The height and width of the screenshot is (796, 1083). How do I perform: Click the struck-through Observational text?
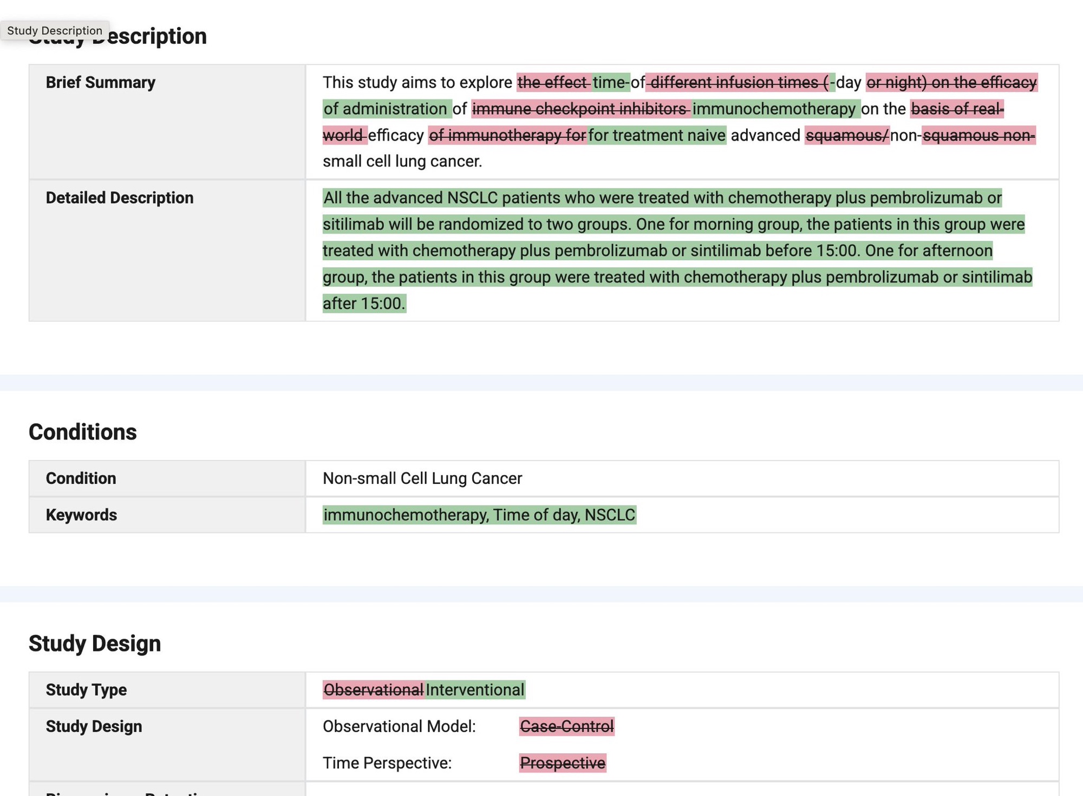373,690
